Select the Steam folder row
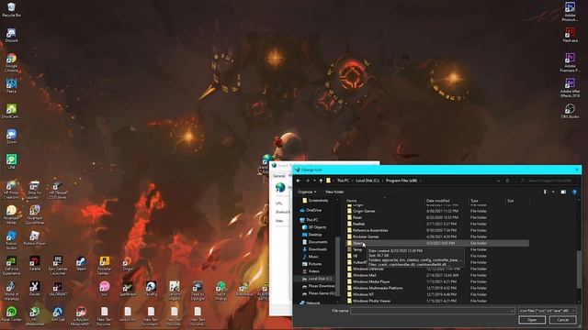The image size is (588, 330). [x=437, y=243]
